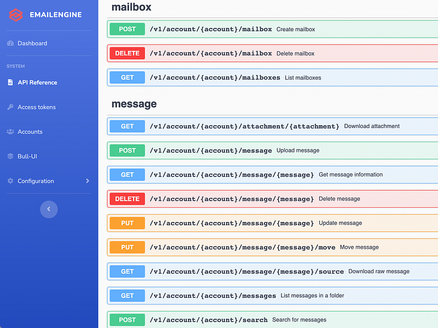Screen dimensions: 438x328
Task: Open the Dashboard speedometer icon
Action: tap(11, 43)
